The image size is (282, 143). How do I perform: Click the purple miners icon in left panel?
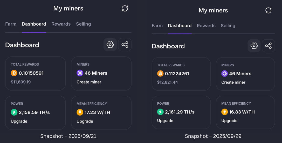(x=80, y=73)
